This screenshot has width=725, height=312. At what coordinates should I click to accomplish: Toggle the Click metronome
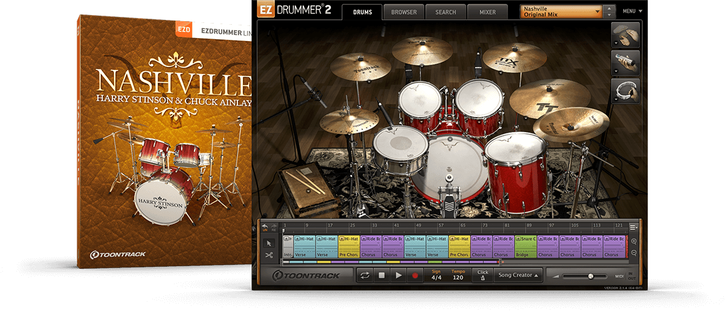click(482, 275)
